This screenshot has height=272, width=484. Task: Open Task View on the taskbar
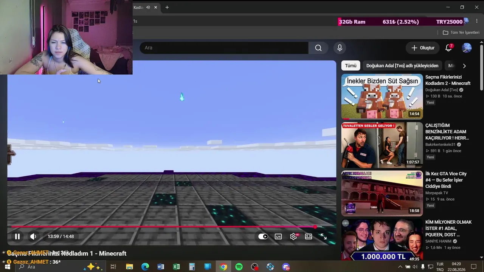pos(113,267)
